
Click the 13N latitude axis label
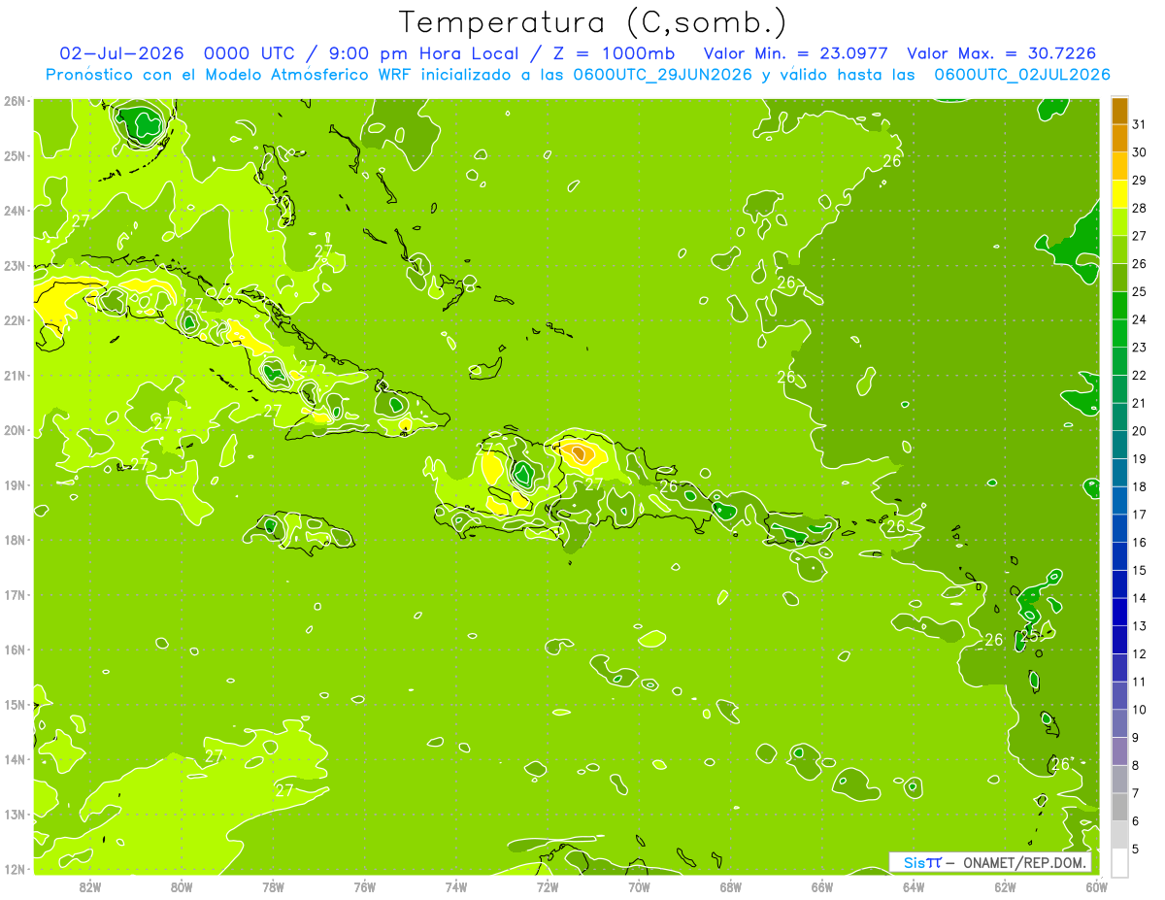click(14, 814)
